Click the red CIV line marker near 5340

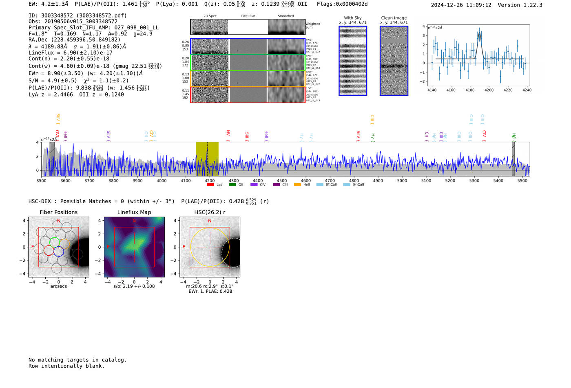pos(484,136)
